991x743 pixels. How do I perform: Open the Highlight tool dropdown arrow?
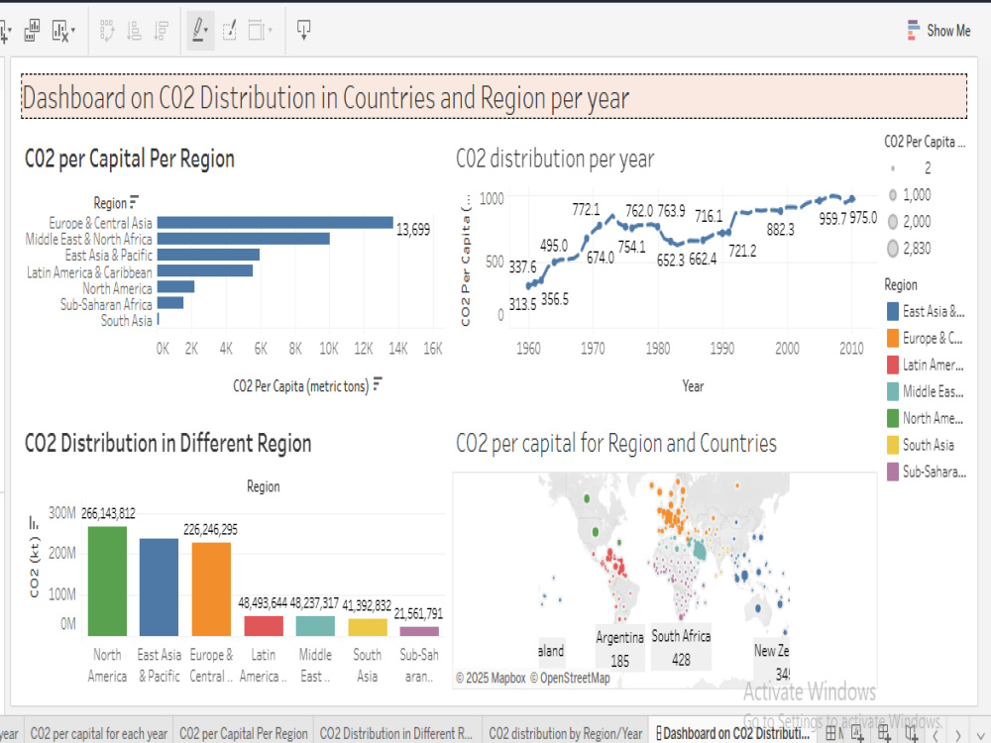(x=207, y=31)
